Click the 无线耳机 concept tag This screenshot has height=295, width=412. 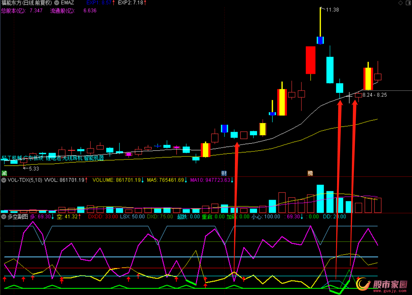point(72,158)
